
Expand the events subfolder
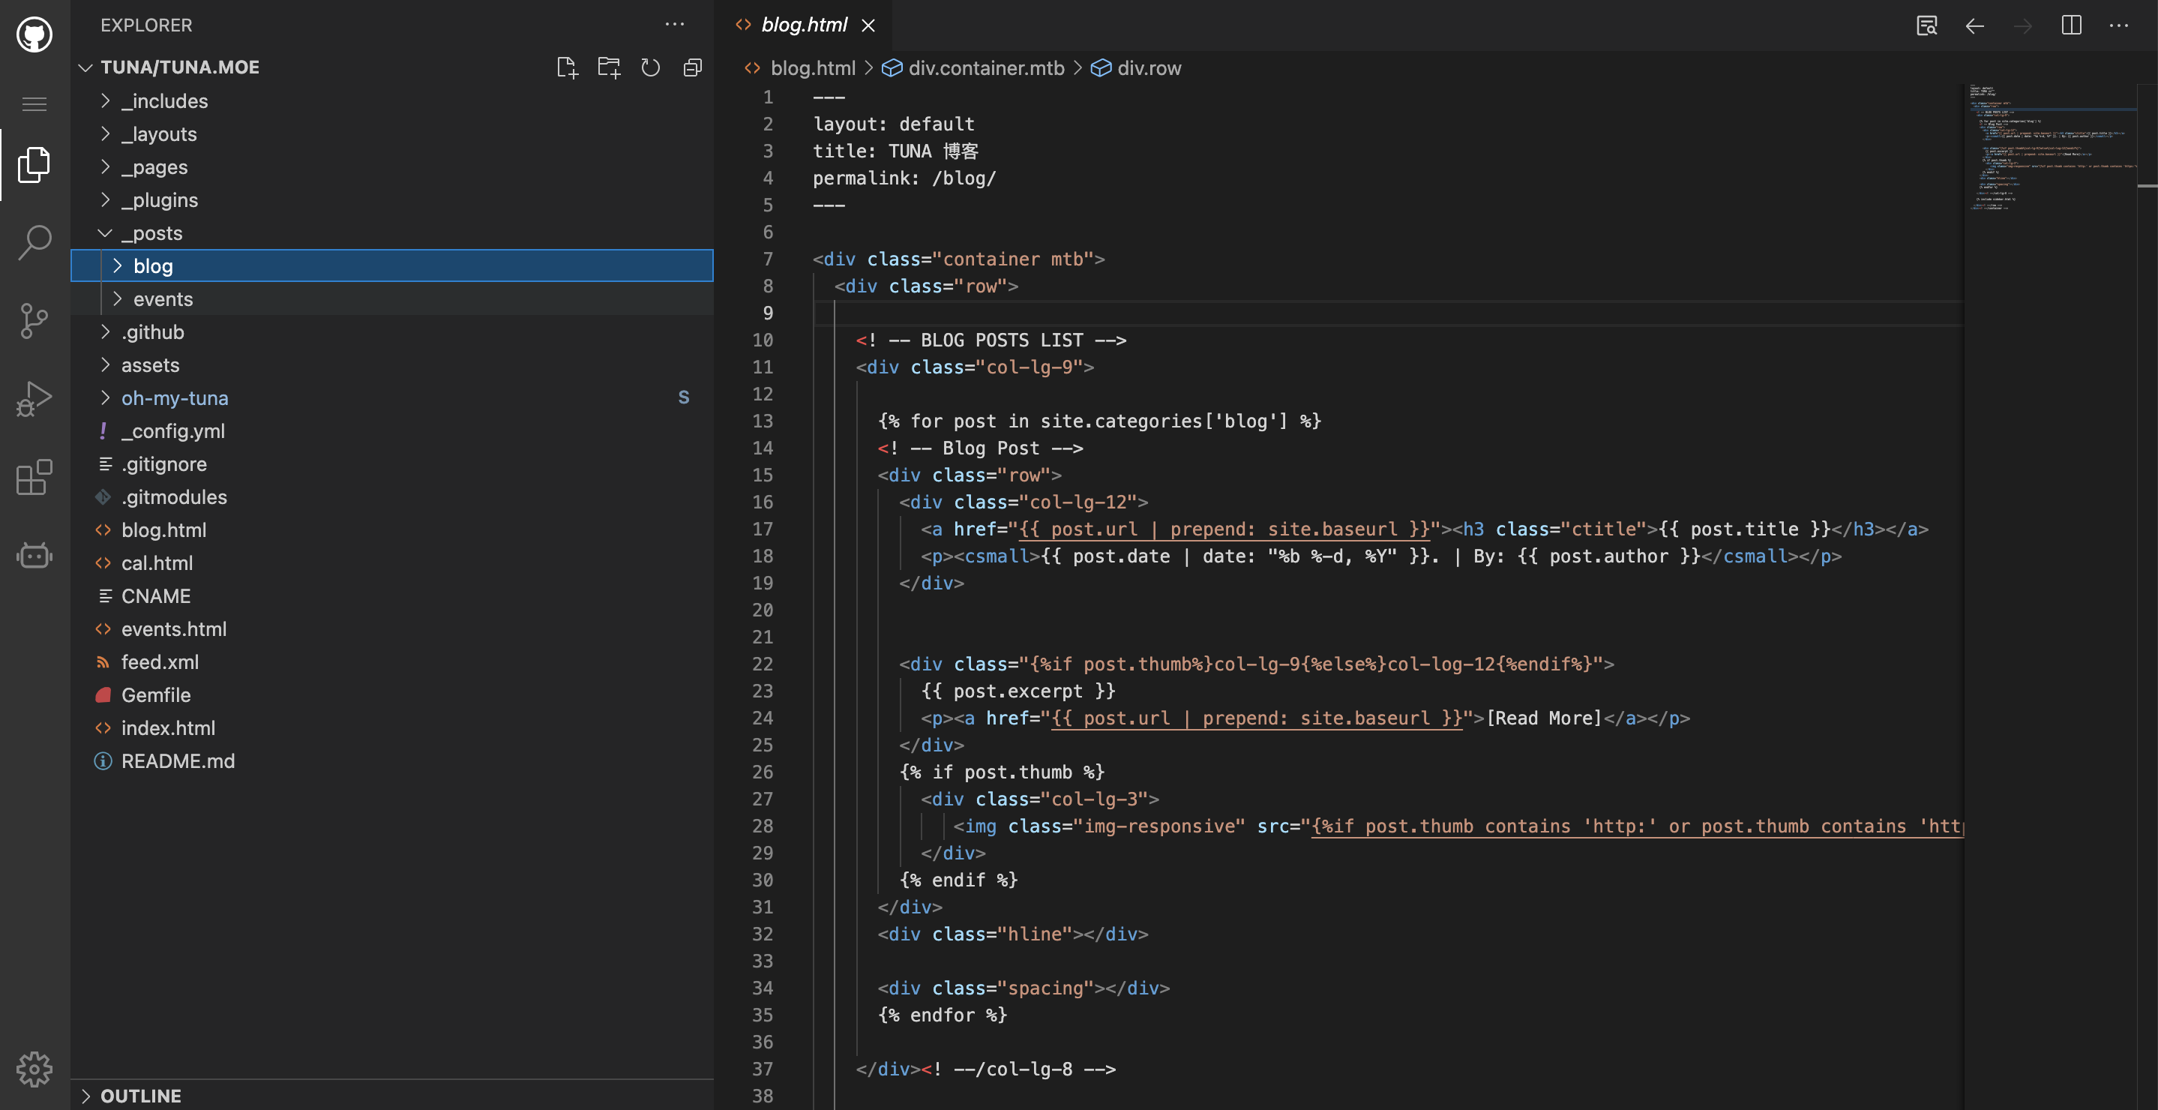(392, 299)
